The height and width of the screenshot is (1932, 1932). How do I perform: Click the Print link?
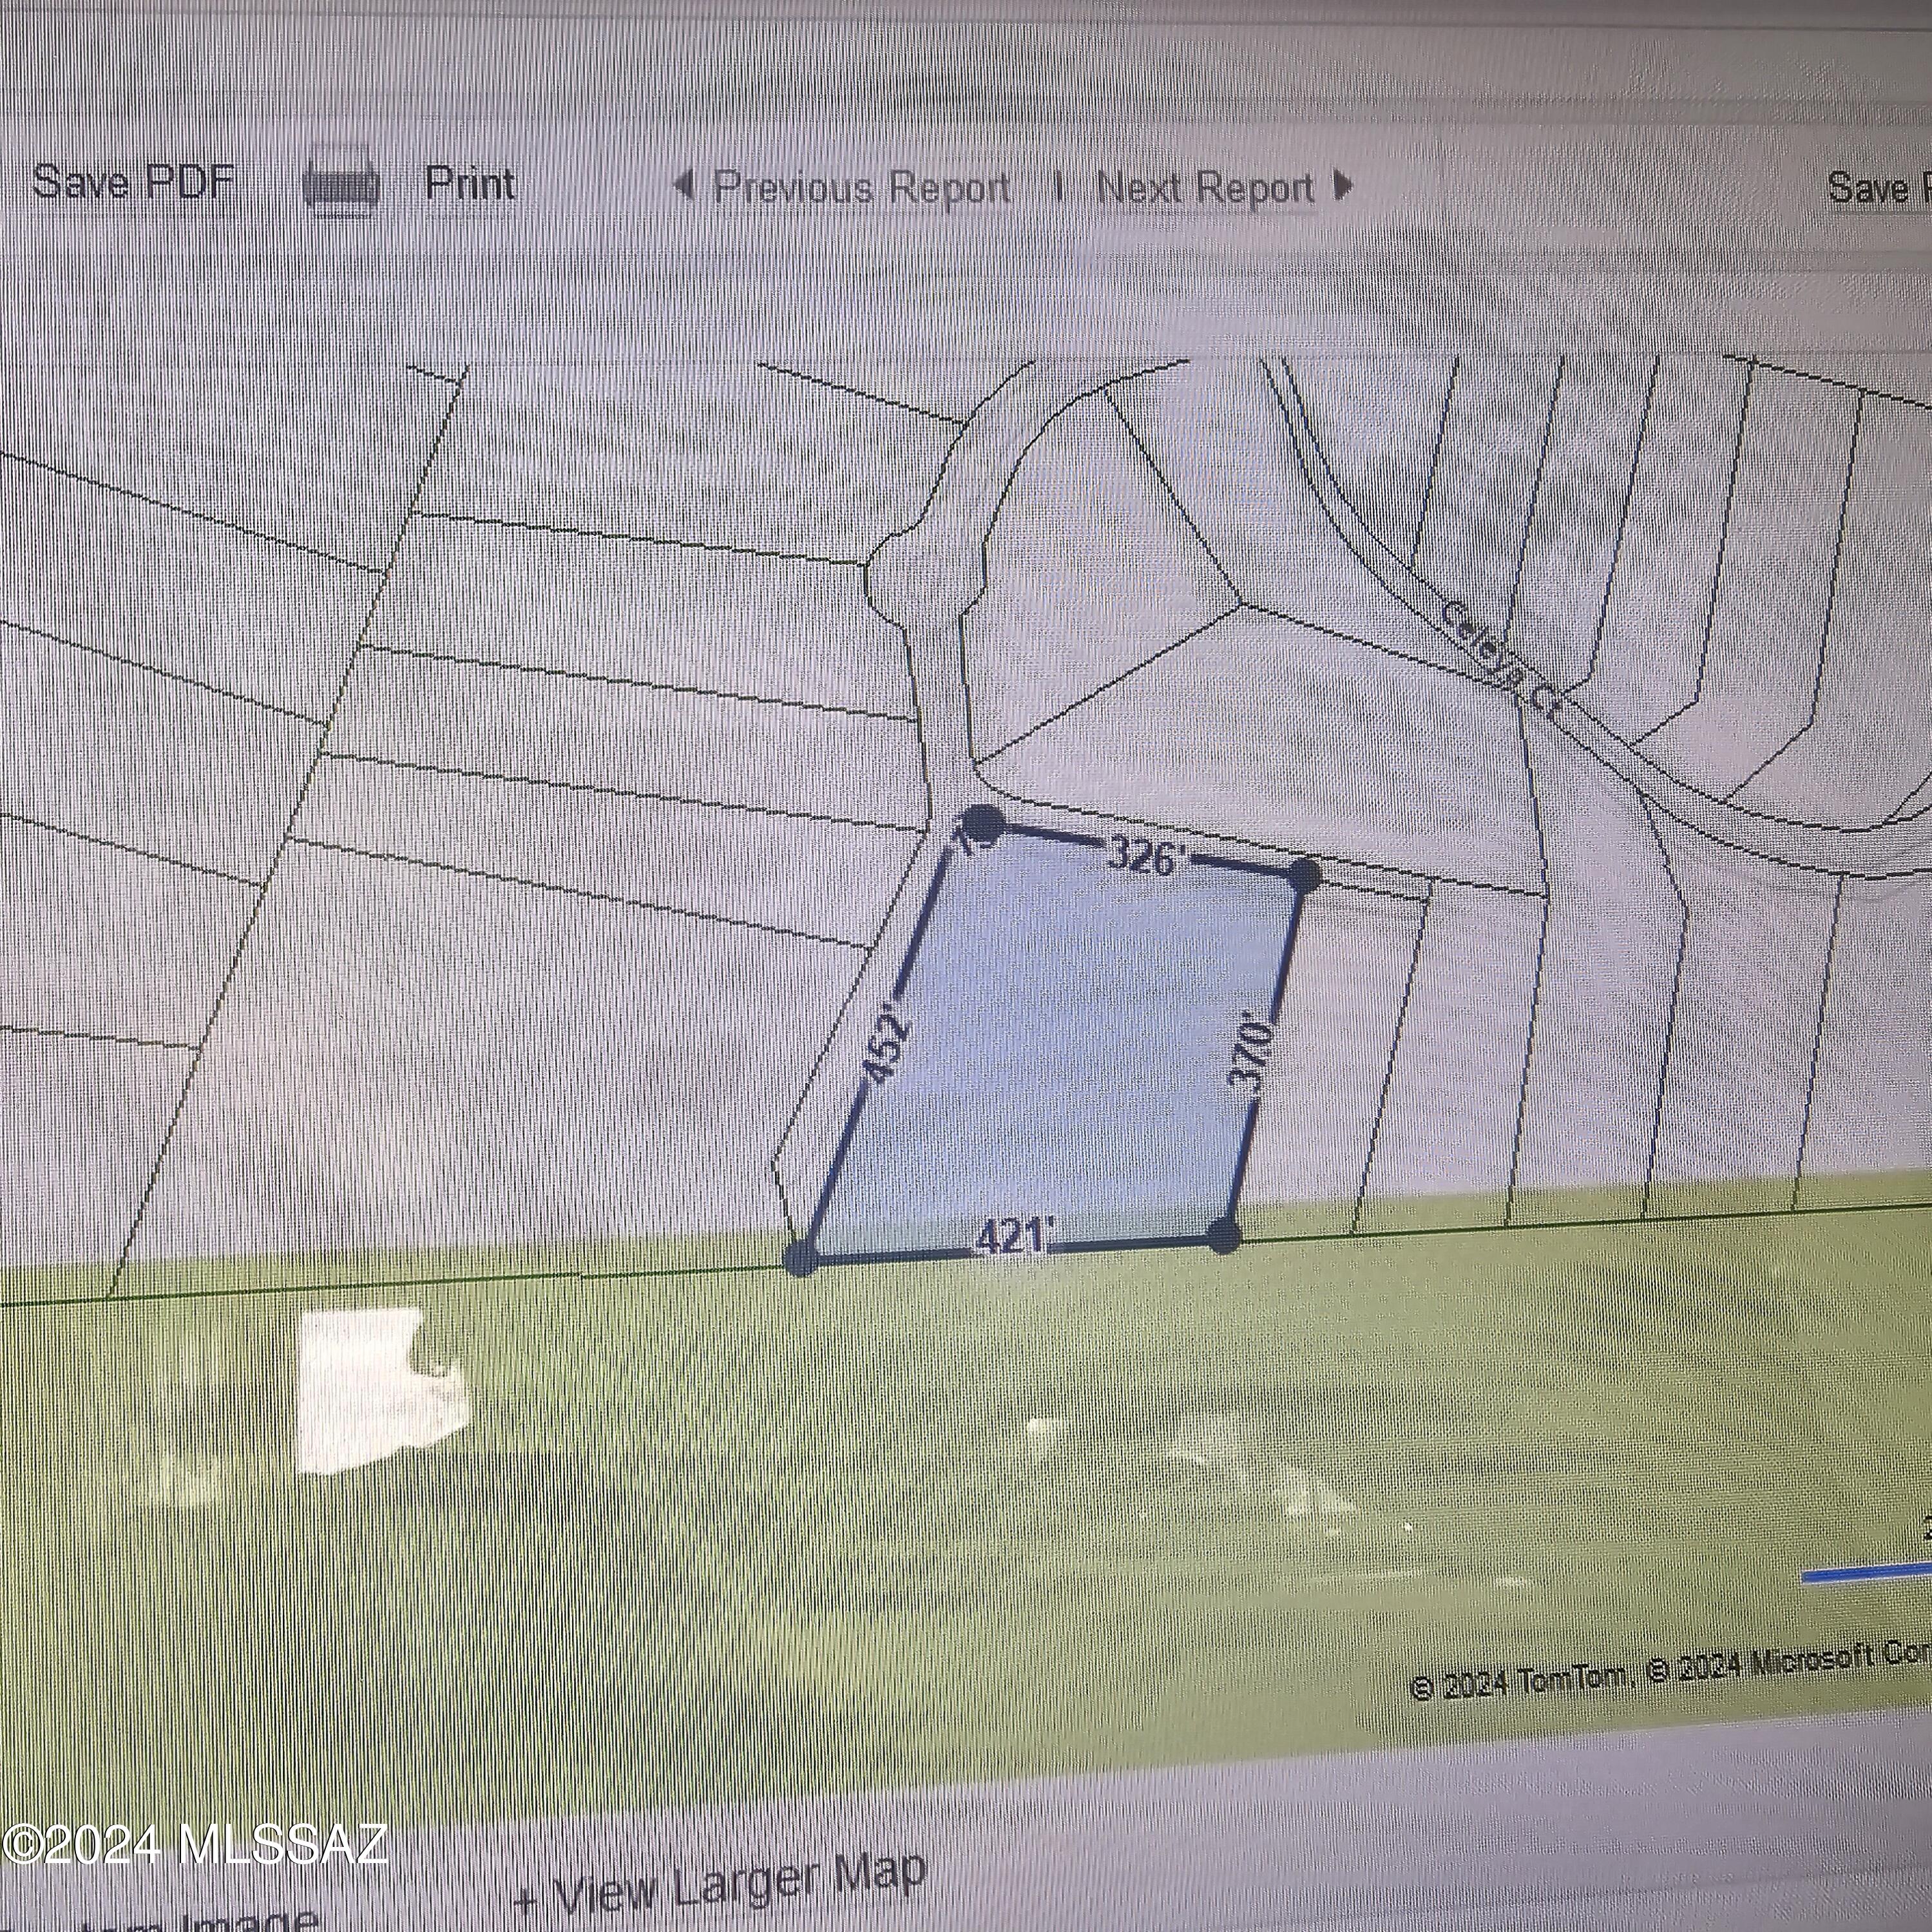[x=470, y=183]
